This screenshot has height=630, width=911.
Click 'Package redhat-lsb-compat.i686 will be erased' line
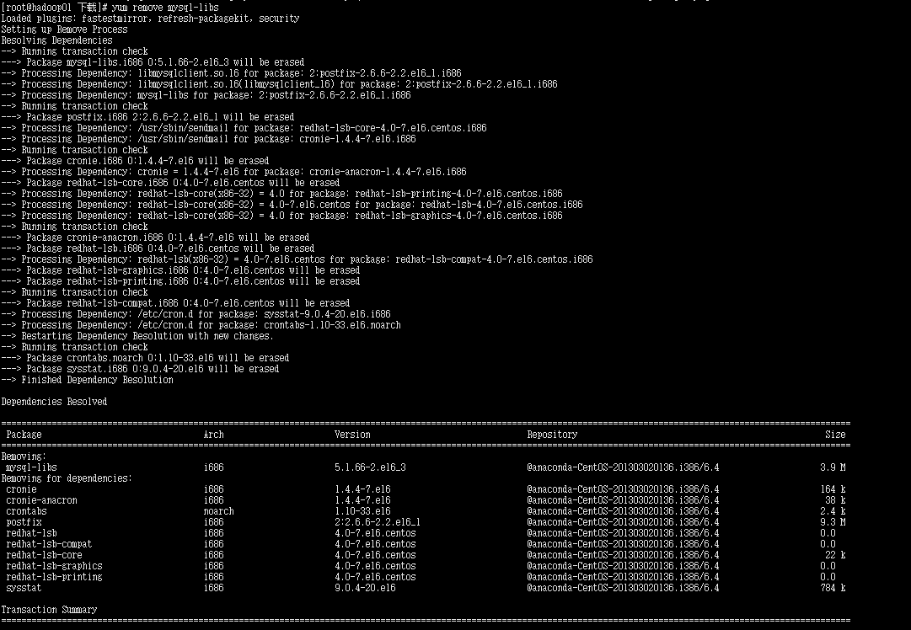pos(175,303)
